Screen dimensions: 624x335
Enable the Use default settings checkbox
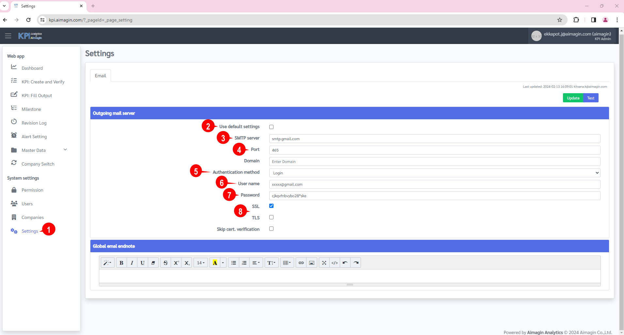point(271,127)
